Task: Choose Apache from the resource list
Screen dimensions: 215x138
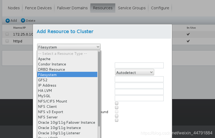Action: (x=67, y=59)
